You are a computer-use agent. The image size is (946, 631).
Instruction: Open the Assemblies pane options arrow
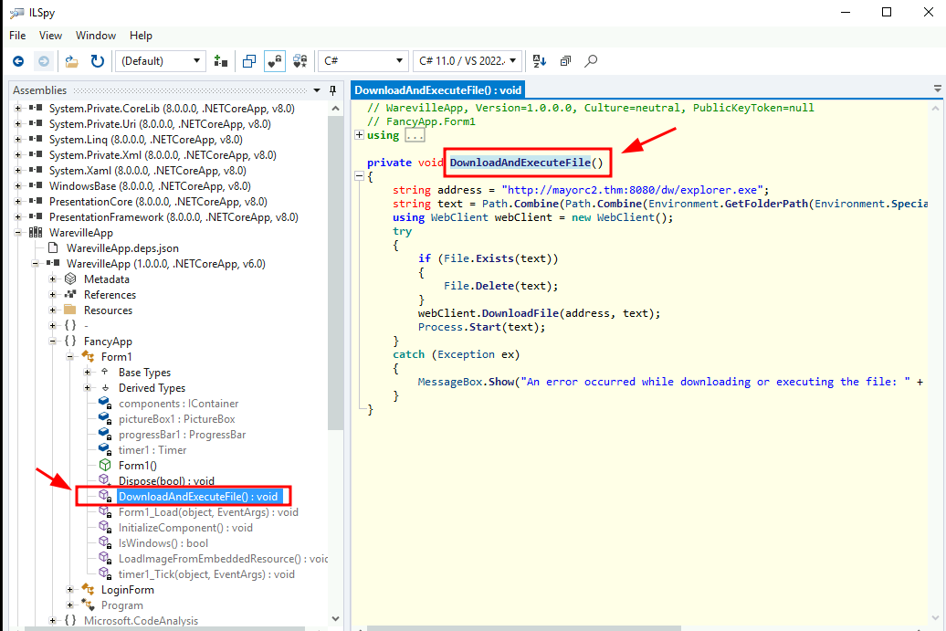[317, 90]
